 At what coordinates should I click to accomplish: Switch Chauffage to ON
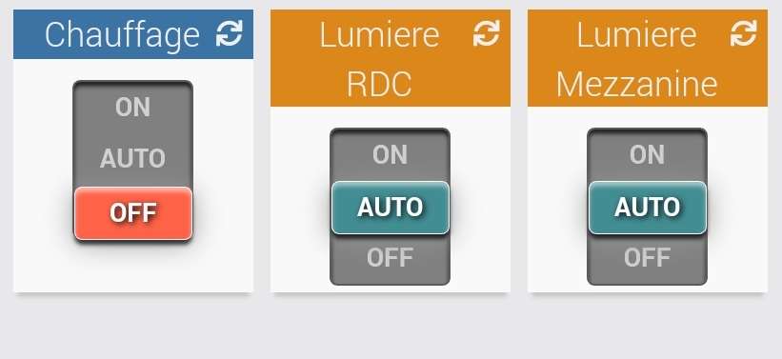click(132, 108)
